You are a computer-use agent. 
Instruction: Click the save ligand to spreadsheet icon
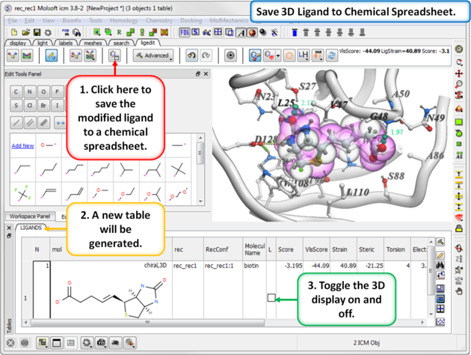[115, 55]
